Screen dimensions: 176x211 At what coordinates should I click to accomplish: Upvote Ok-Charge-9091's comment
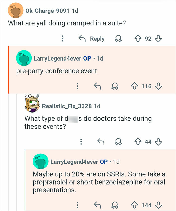pos(139,39)
